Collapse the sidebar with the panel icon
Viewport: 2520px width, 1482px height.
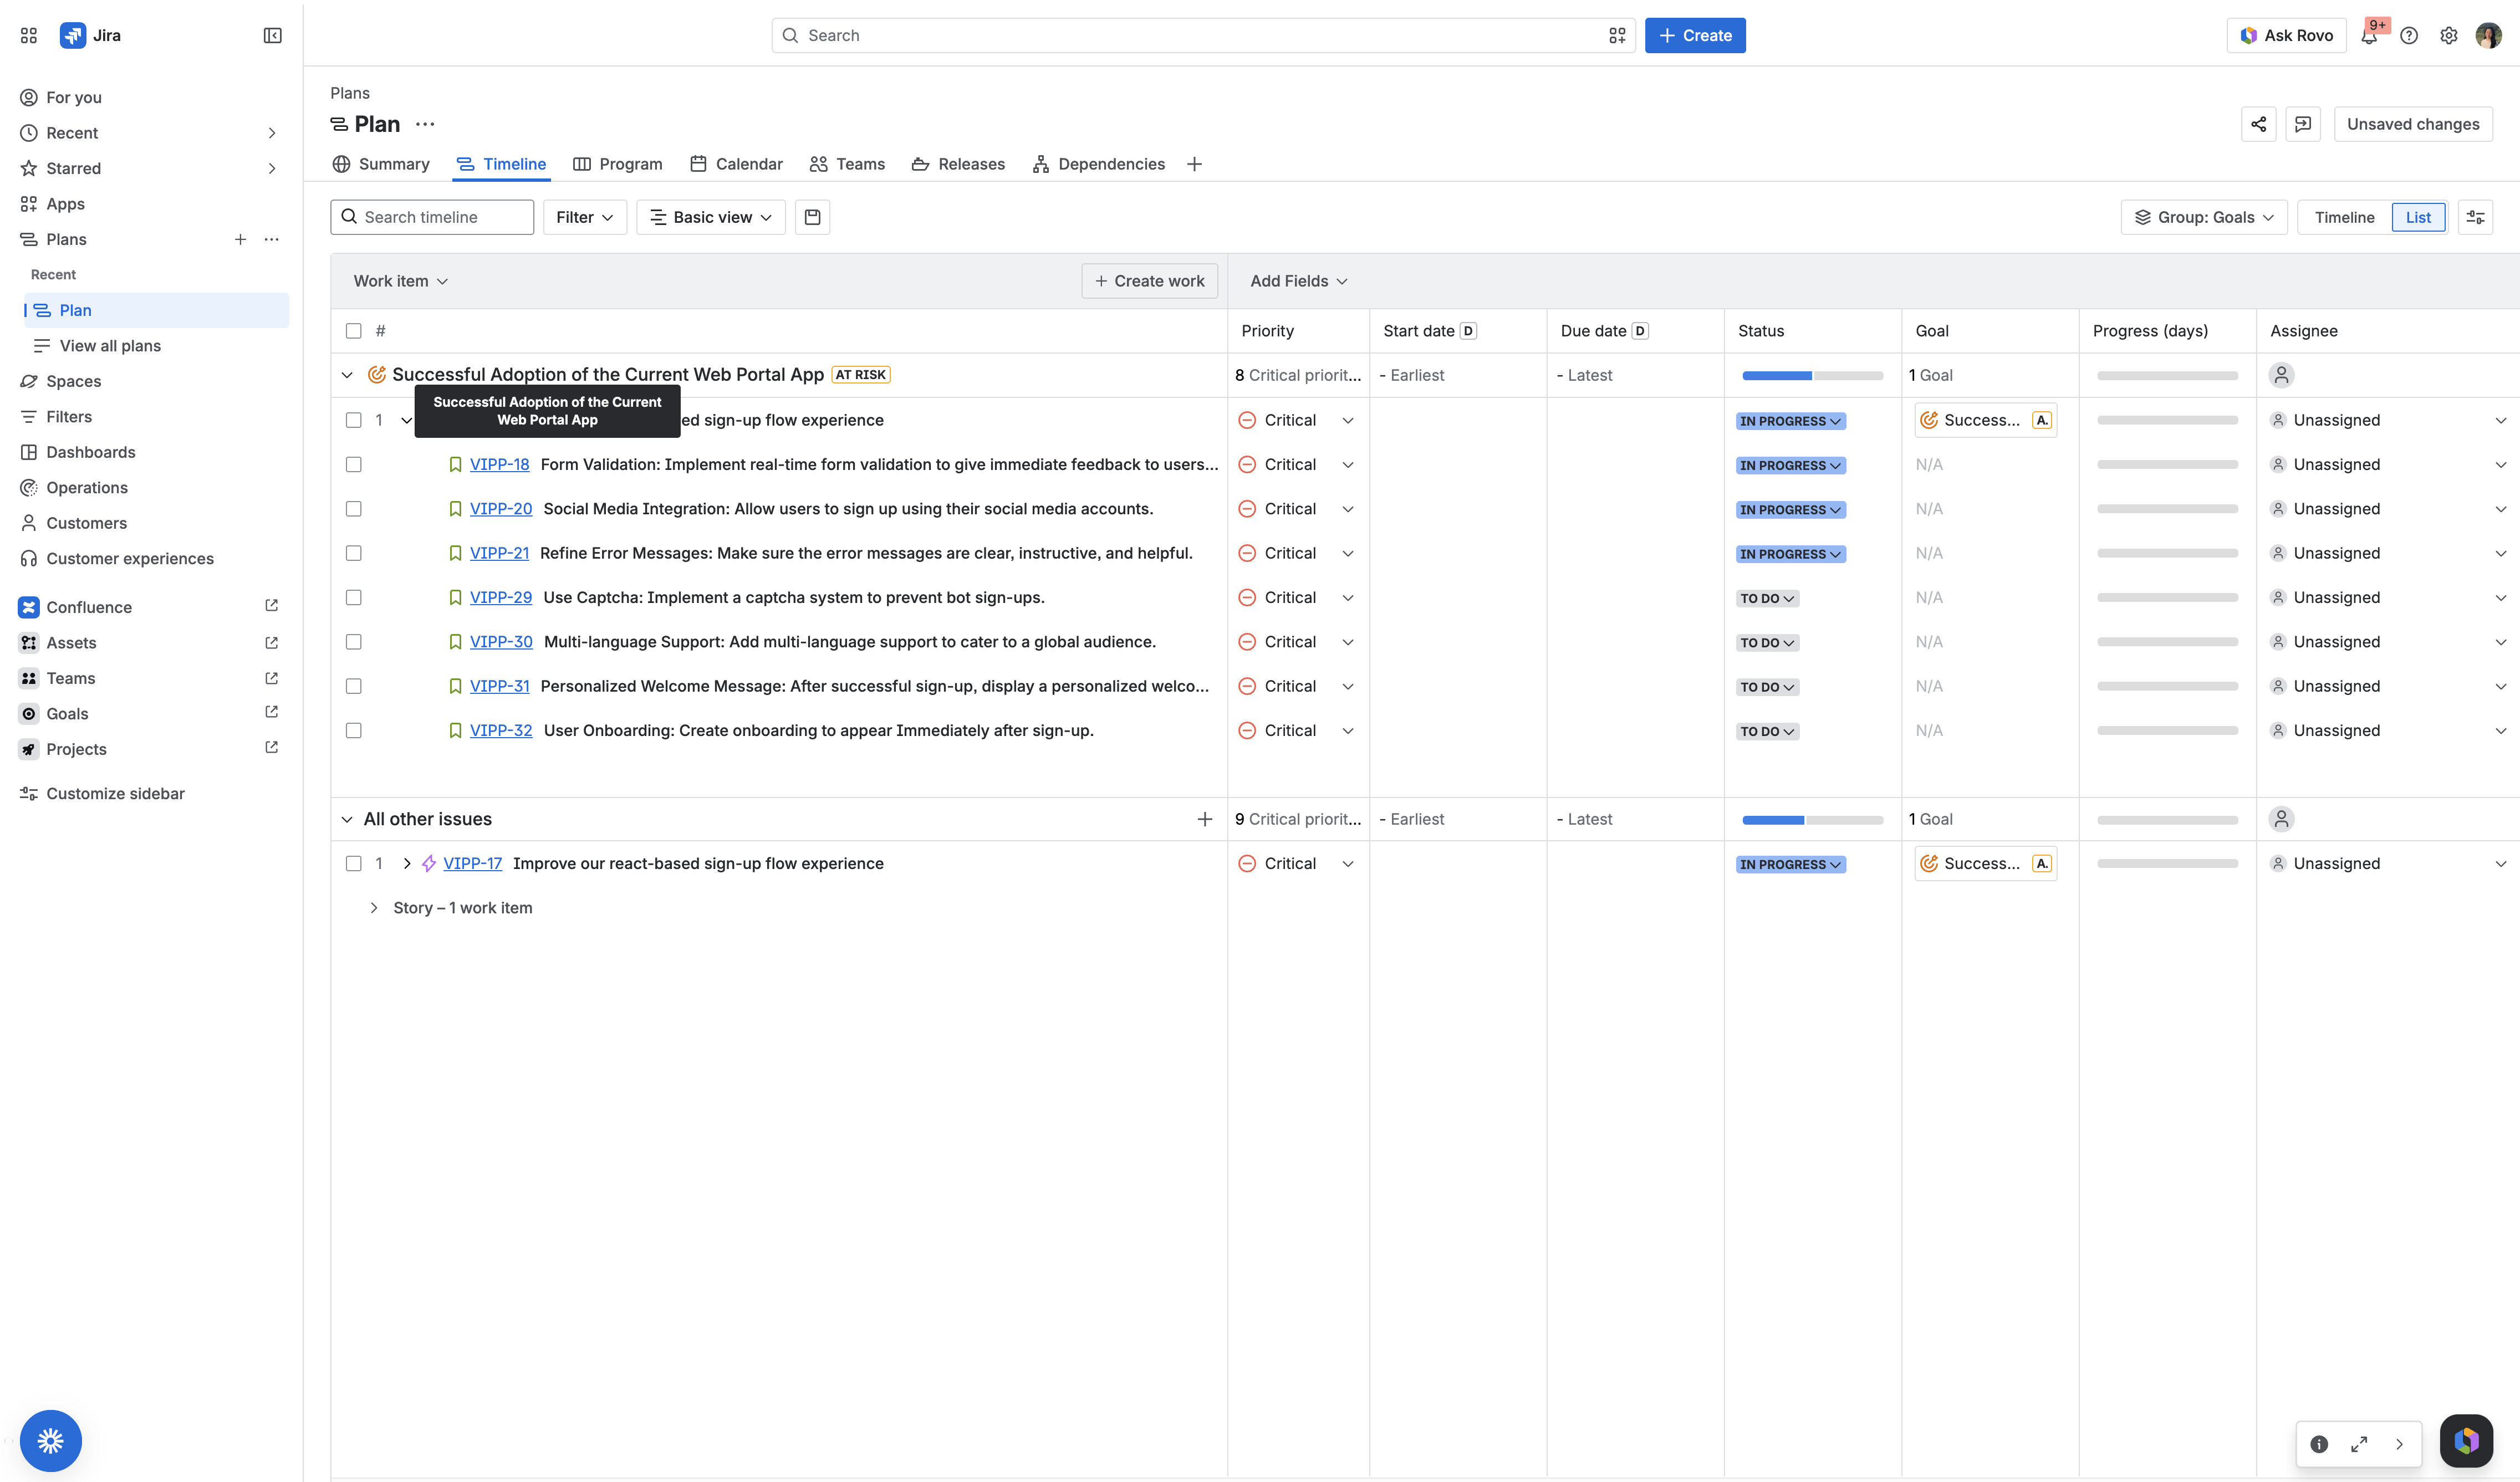click(x=272, y=35)
